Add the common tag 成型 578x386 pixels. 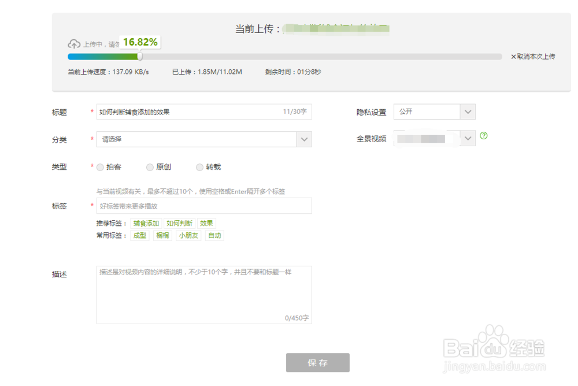pos(139,235)
